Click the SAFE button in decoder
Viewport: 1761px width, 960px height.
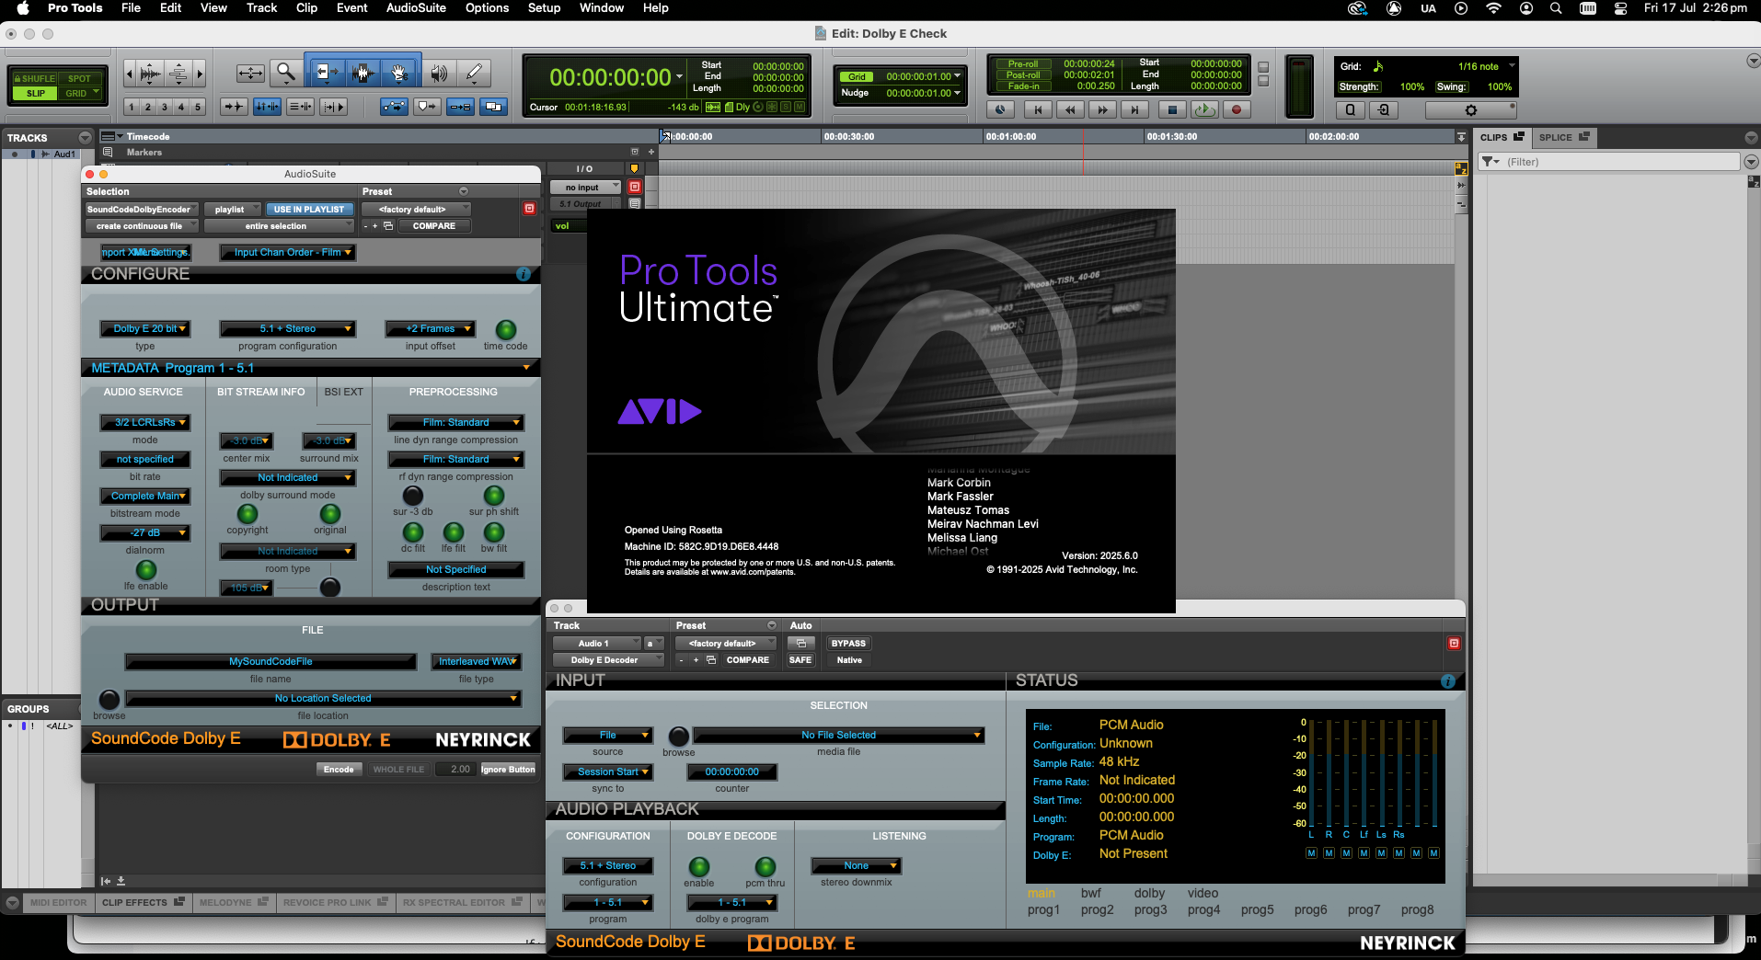tap(800, 660)
